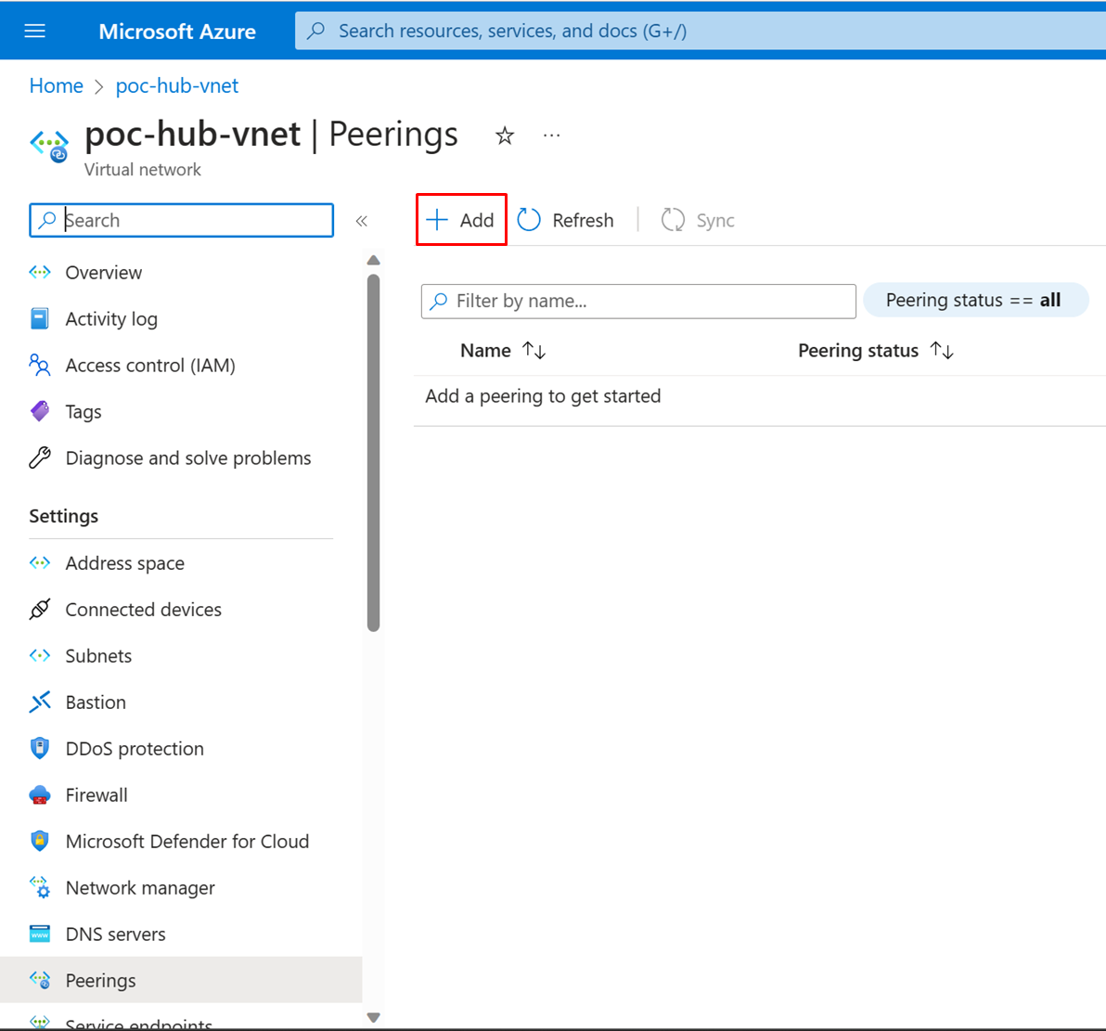Sort by Peering status column arrows
The height and width of the screenshot is (1031, 1106).
click(x=942, y=350)
